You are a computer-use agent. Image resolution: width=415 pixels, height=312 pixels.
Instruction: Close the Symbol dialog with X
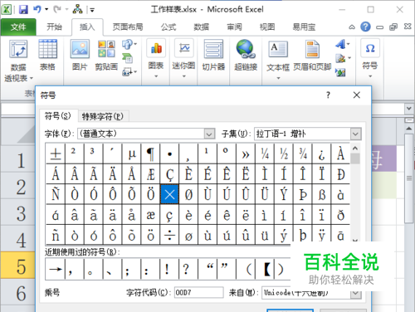(x=357, y=95)
